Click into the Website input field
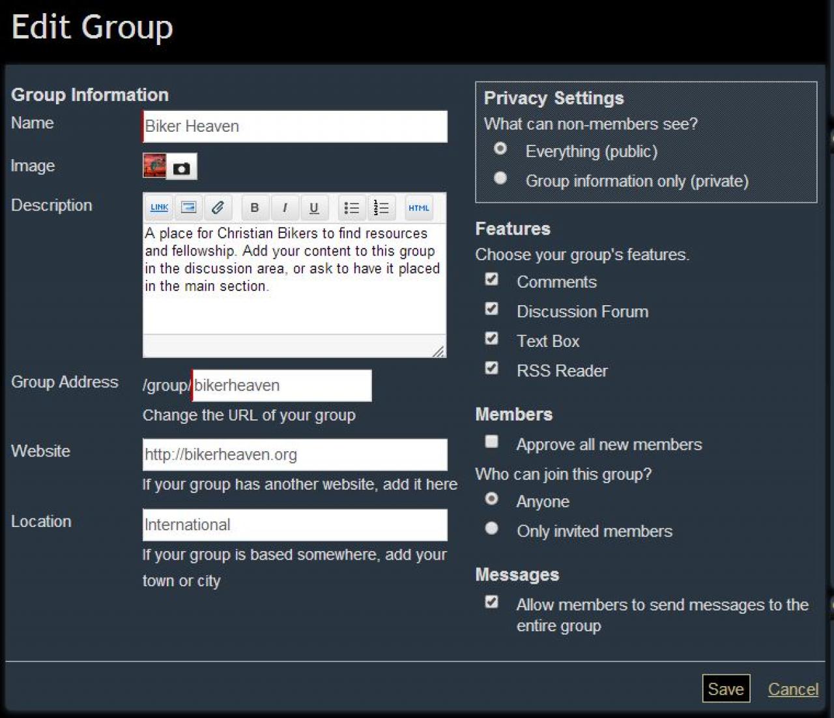 click(295, 455)
